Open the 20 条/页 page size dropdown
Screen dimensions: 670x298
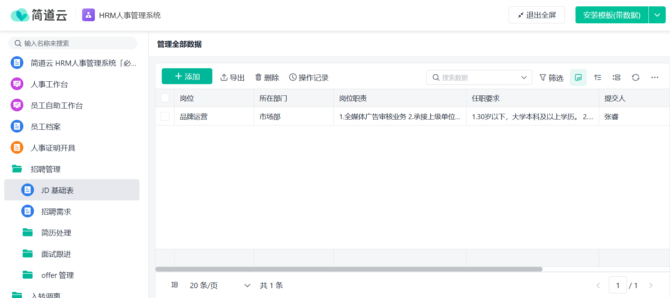coord(220,285)
